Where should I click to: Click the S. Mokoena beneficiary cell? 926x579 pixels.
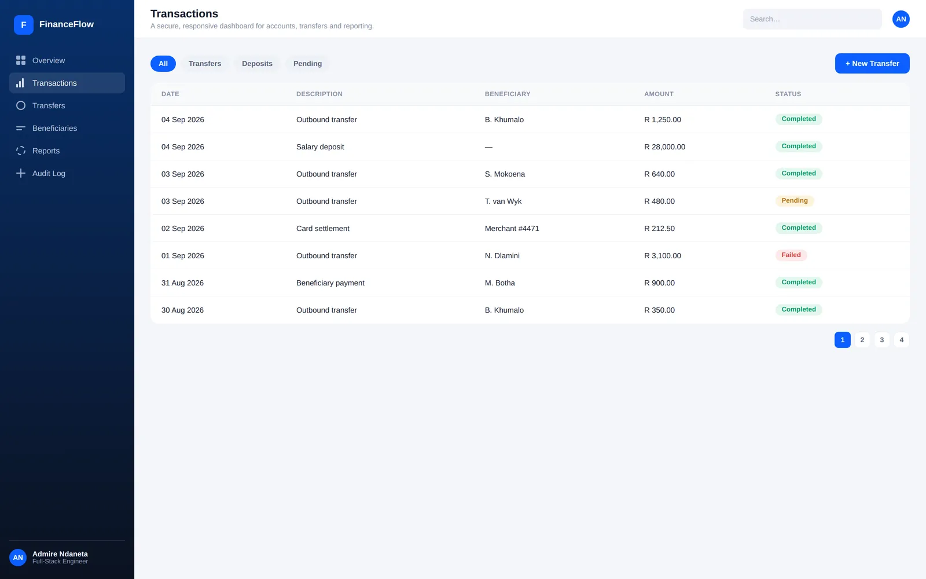tap(505, 174)
